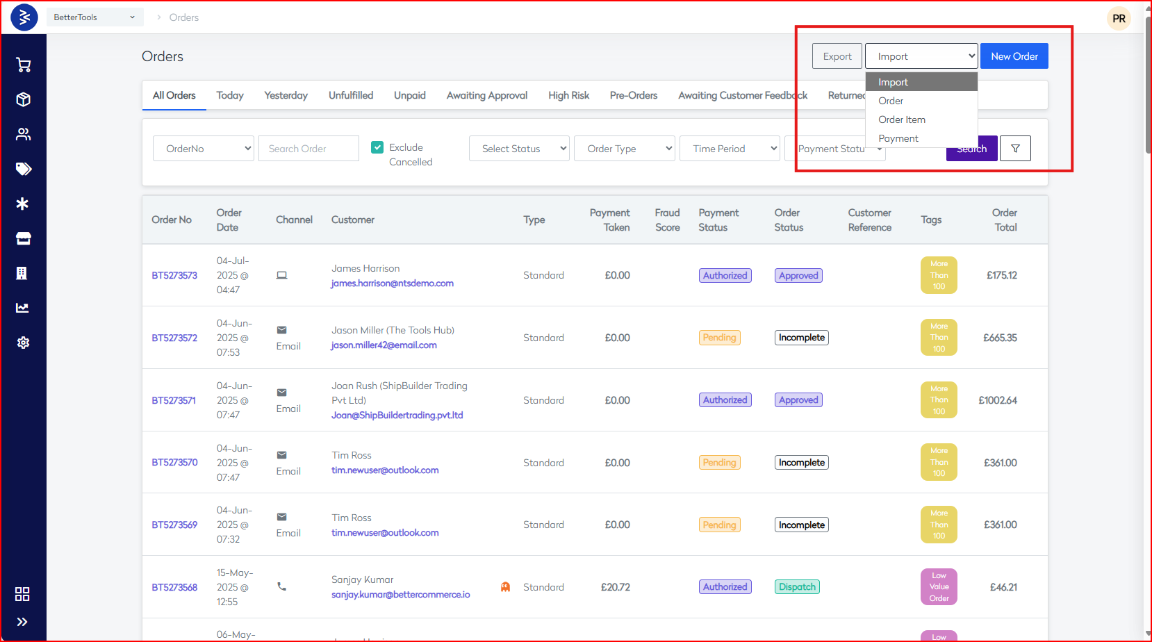The height and width of the screenshot is (642, 1152).
Task: Open the shopping cart sidebar icon
Action: pyautogui.click(x=24, y=65)
